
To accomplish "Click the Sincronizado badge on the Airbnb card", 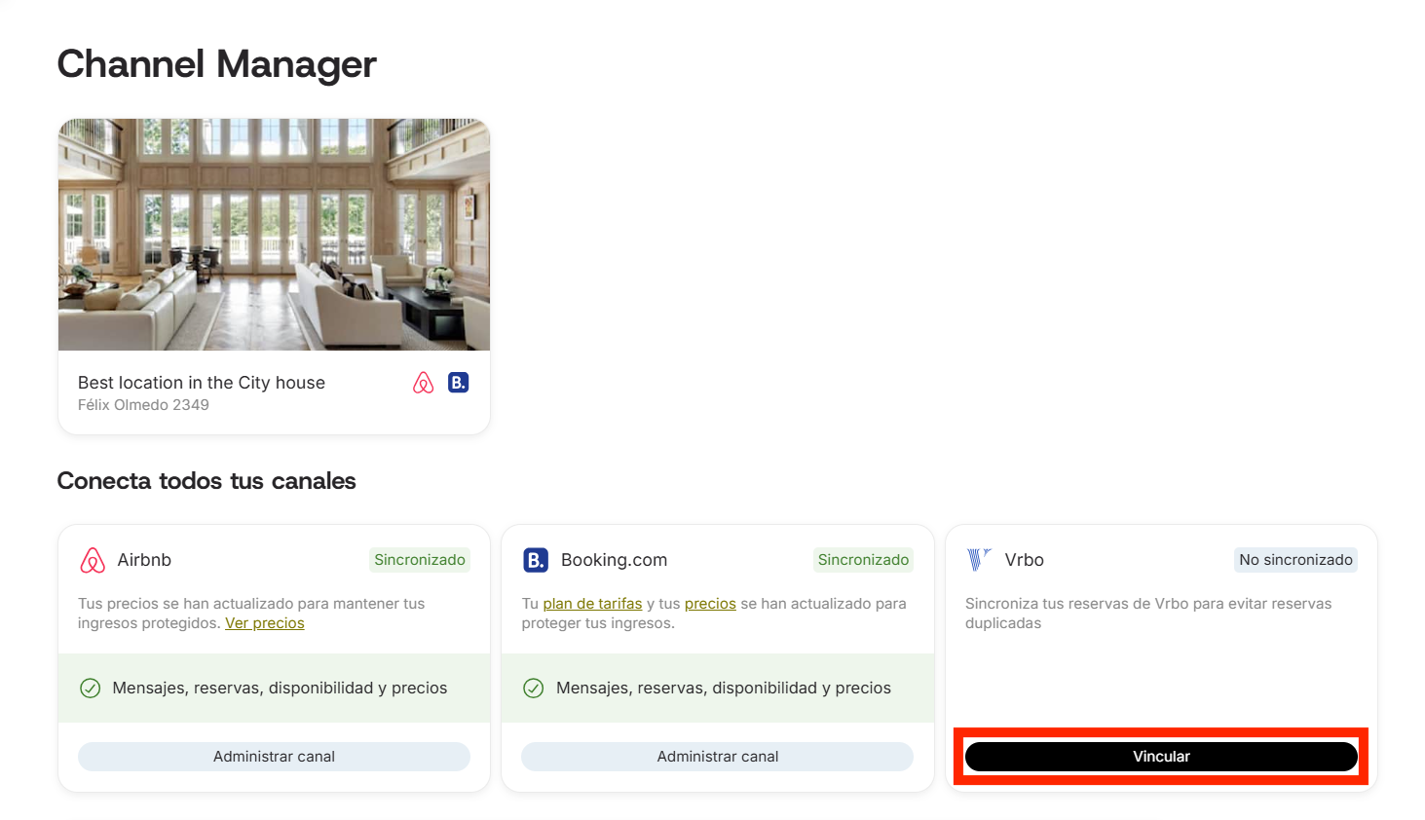I will point(420,560).
